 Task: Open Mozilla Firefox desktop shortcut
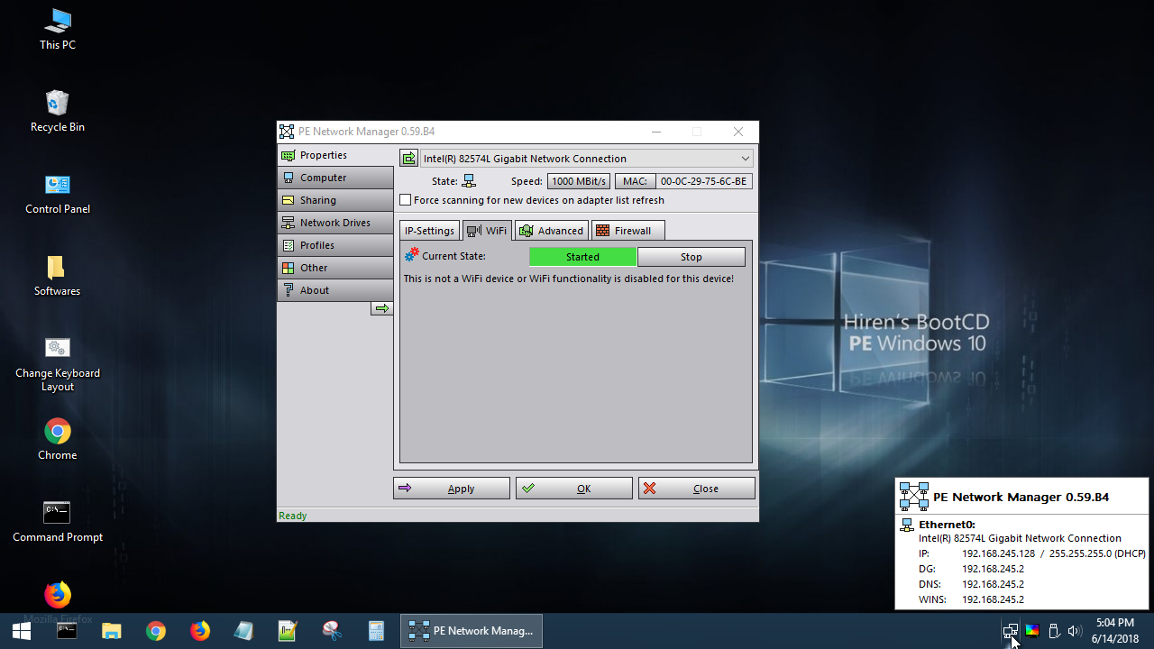click(x=57, y=601)
